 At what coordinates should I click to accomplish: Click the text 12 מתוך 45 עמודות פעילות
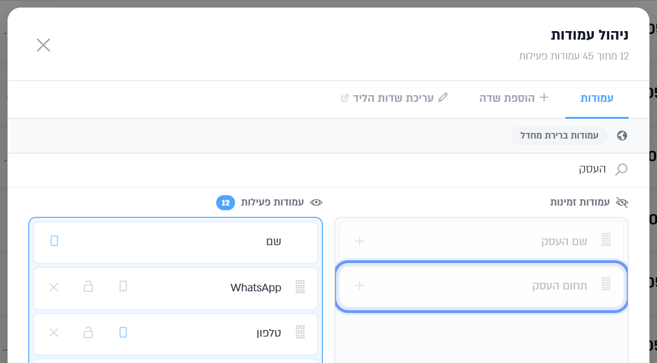point(574,56)
